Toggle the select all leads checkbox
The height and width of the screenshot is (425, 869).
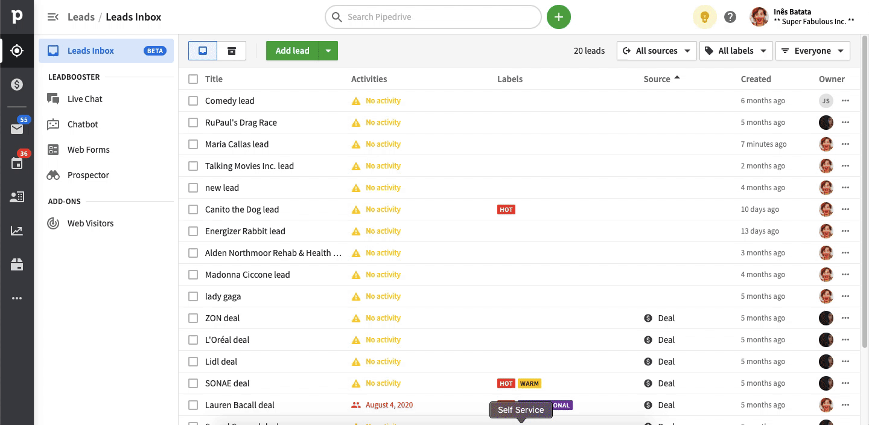tap(193, 79)
